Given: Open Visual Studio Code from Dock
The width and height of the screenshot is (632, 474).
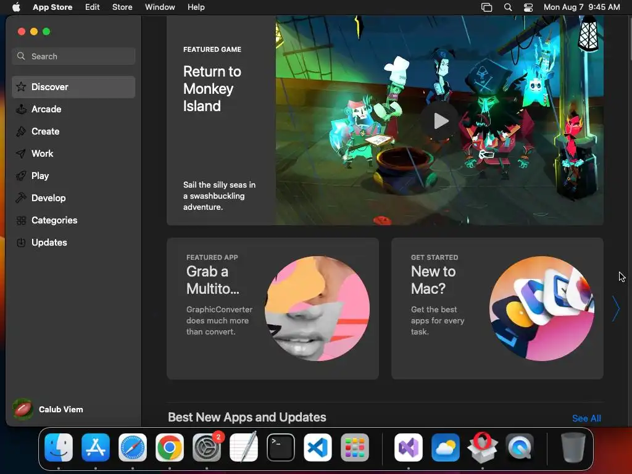Looking at the screenshot, I should 318,447.
